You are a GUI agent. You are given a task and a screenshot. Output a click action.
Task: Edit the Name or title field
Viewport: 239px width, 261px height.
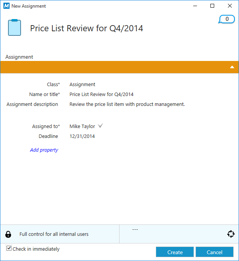coord(102,94)
